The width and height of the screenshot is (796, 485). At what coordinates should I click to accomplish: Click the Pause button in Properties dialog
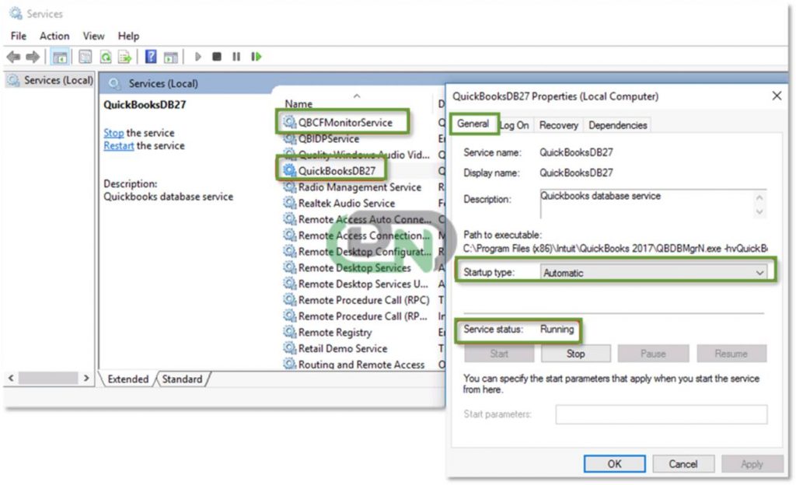tap(653, 354)
